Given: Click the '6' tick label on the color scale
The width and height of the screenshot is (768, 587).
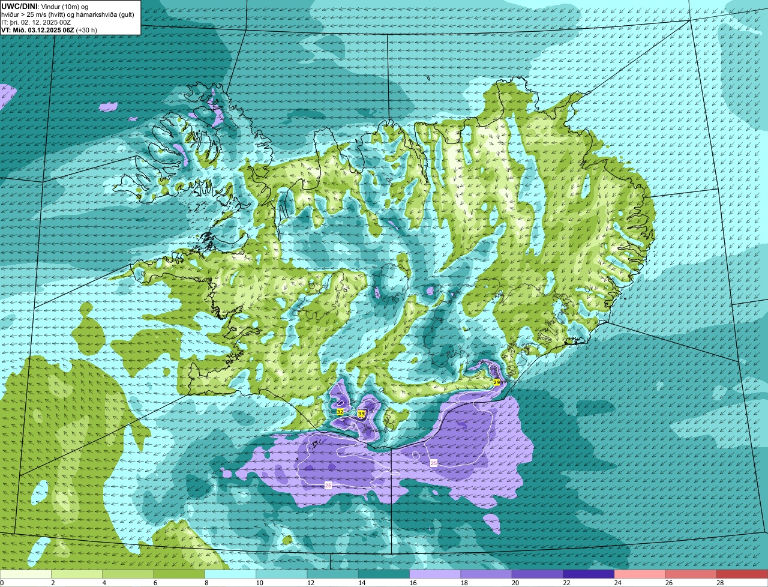Looking at the screenshot, I should [x=155, y=583].
